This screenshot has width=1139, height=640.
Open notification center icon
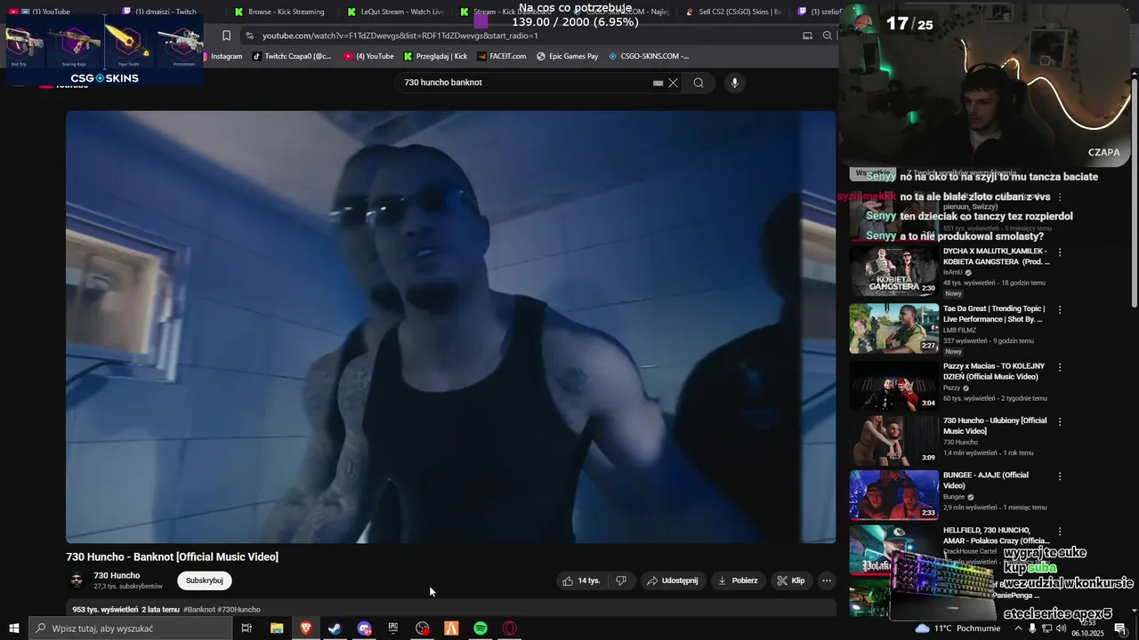[1120, 628]
